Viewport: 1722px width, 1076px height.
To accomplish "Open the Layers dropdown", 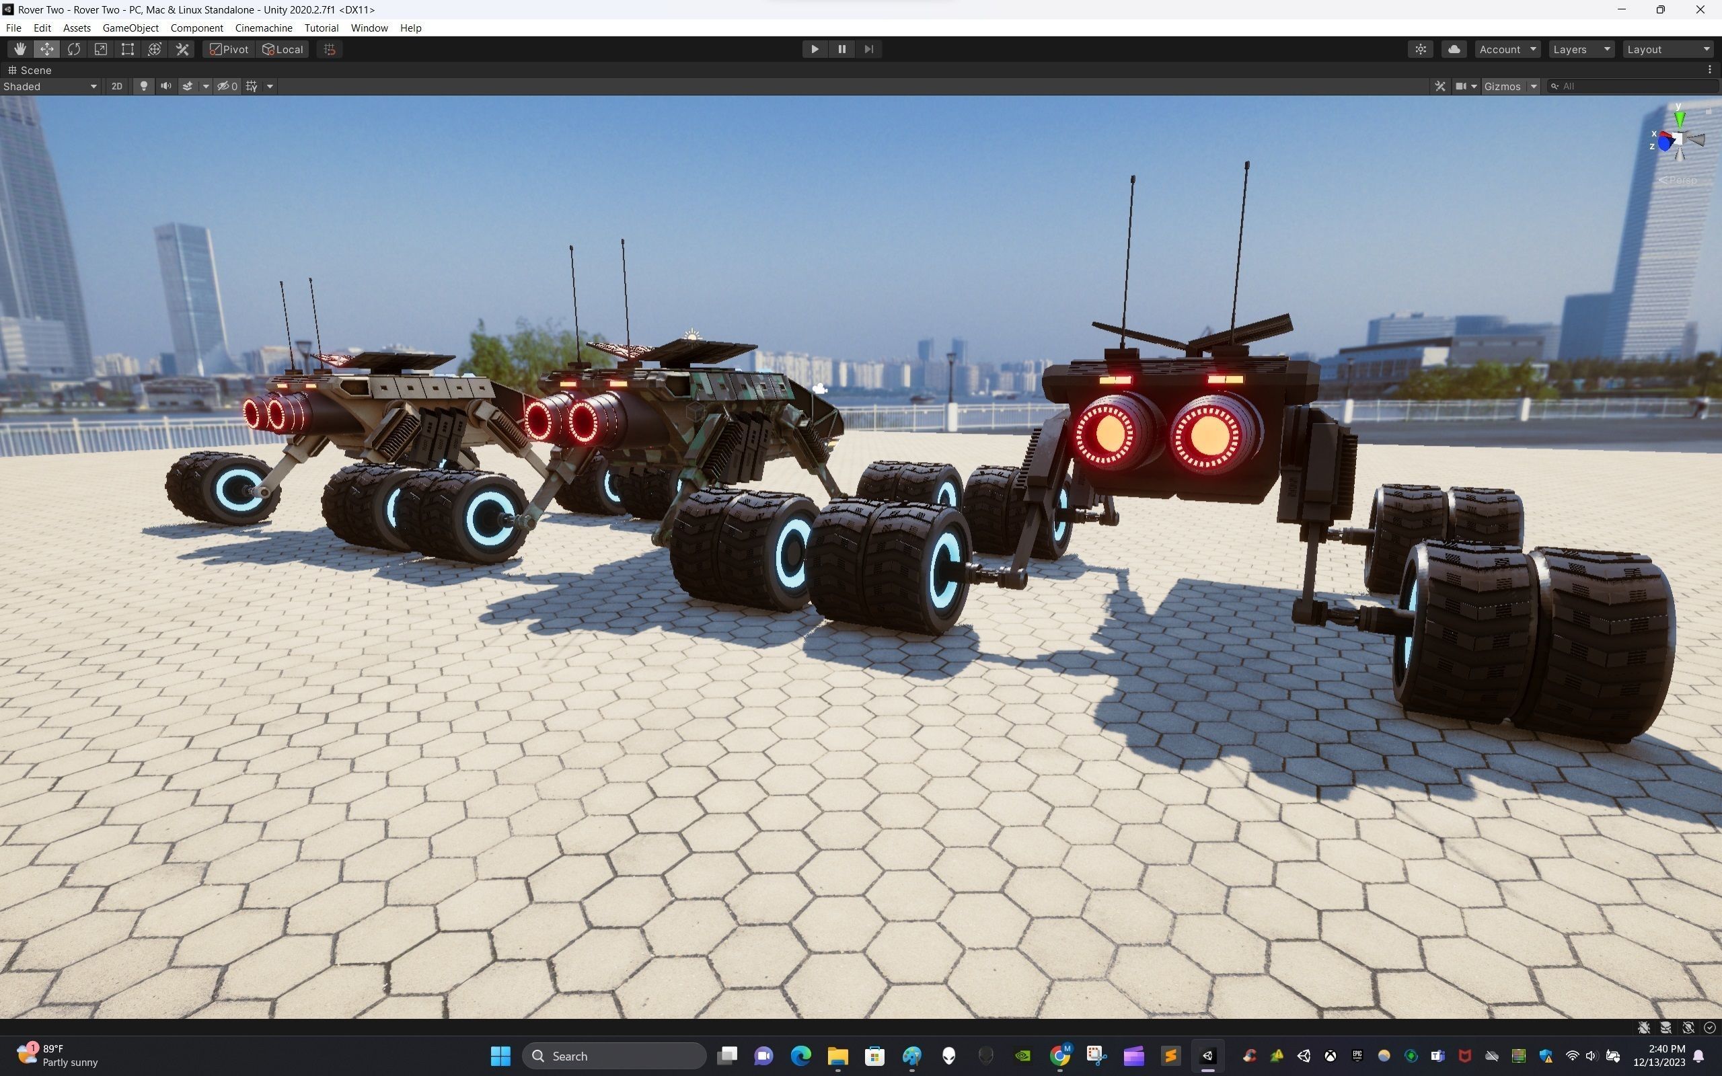I will click(1581, 49).
